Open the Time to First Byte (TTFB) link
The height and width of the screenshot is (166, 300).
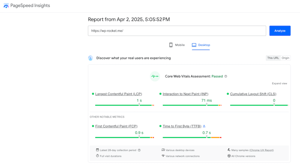click(182, 126)
